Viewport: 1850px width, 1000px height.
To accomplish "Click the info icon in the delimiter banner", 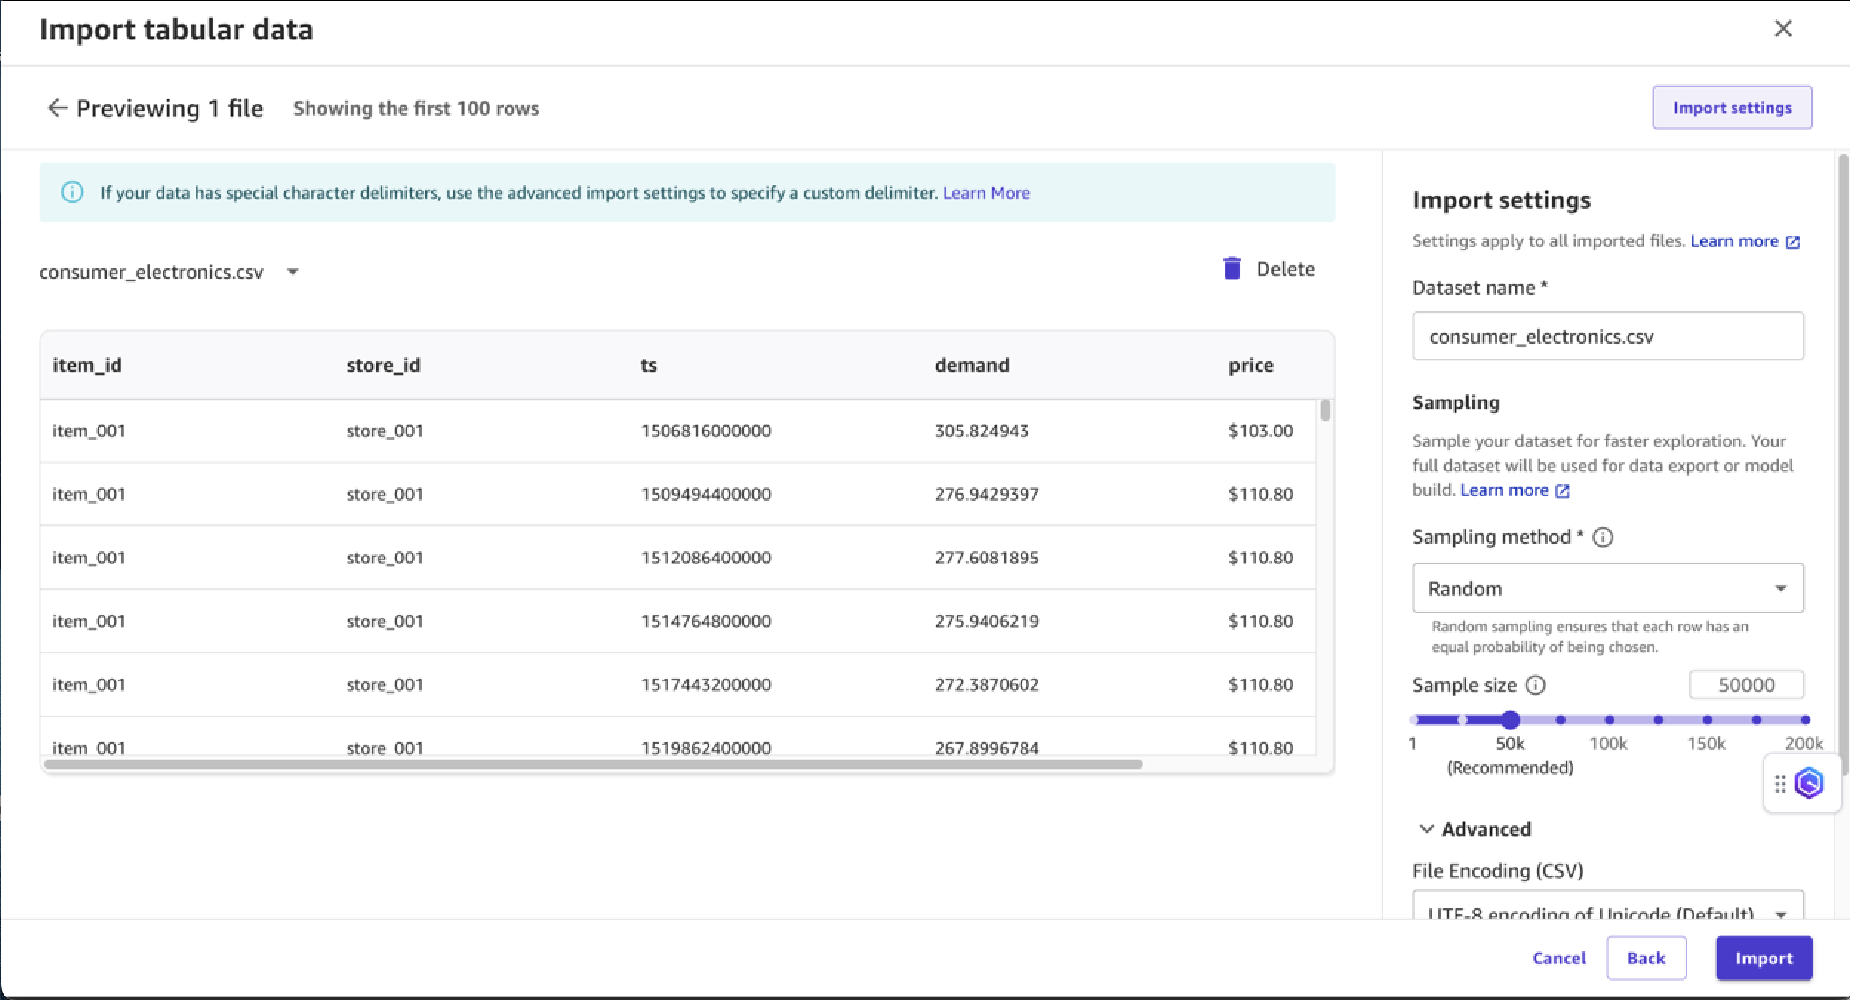I will (x=71, y=192).
